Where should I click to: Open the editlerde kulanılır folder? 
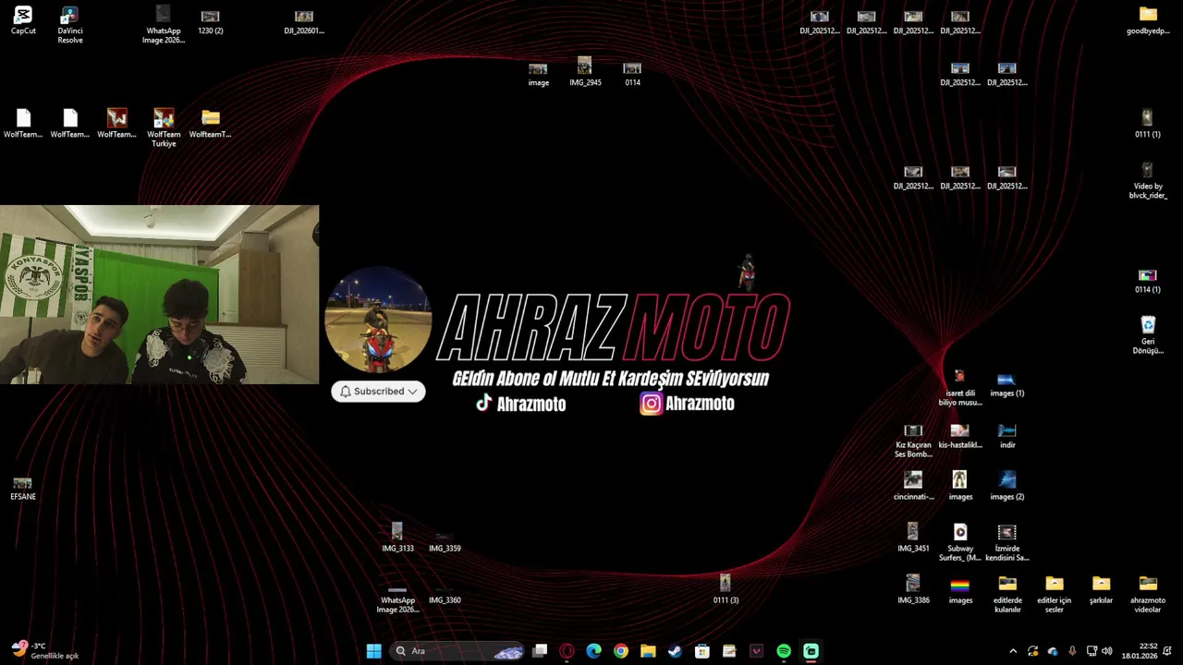click(x=1007, y=594)
